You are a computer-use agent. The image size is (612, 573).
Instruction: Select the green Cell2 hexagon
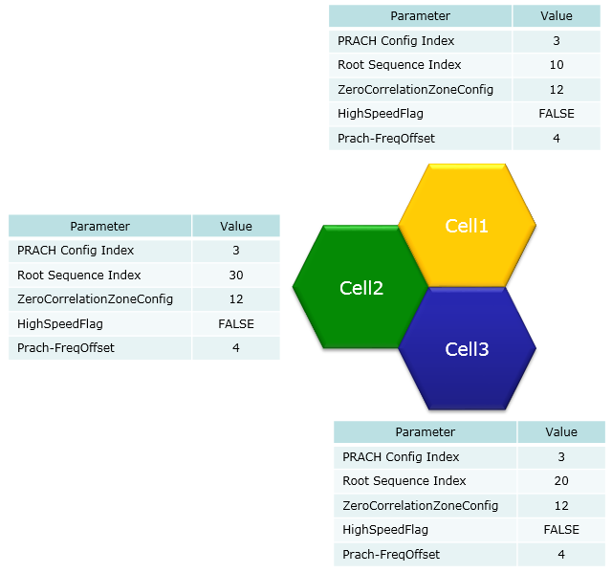[361, 287]
